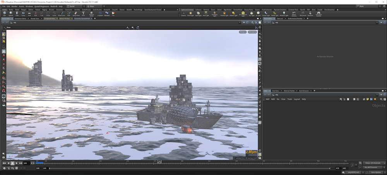Switch to the Take List tab
Viewport: 387px width, 175px height.
pos(280,19)
